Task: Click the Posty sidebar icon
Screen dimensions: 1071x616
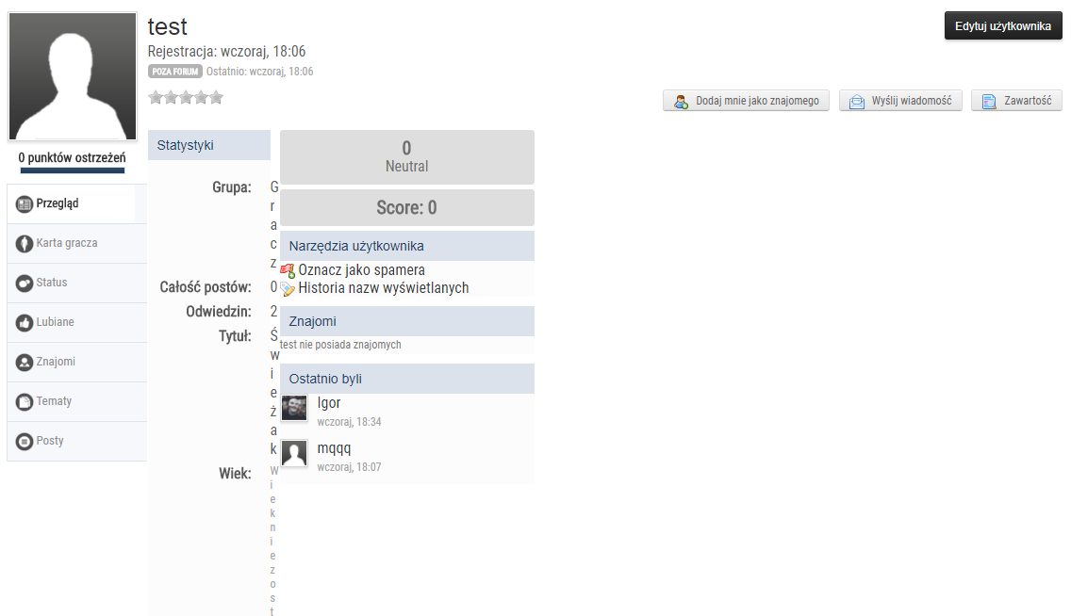Action: (25, 441)
